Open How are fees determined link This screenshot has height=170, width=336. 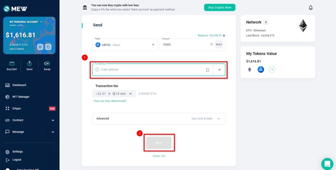(110, 101)
